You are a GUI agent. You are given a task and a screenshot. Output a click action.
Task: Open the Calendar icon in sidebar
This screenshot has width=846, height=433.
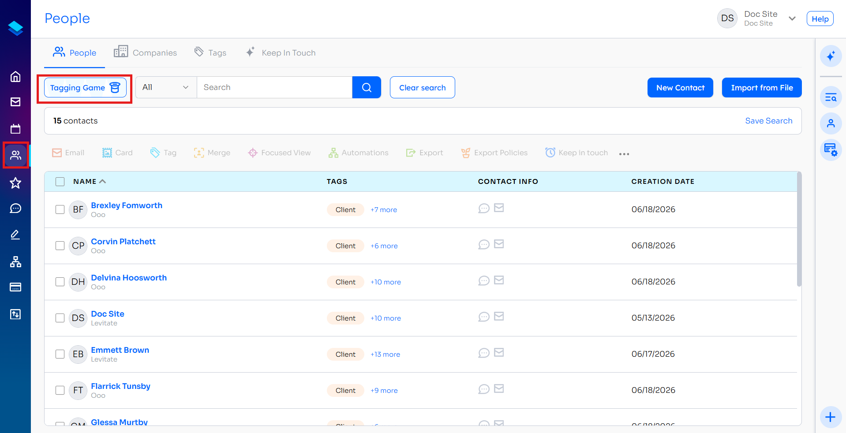(x=15, y=129)
